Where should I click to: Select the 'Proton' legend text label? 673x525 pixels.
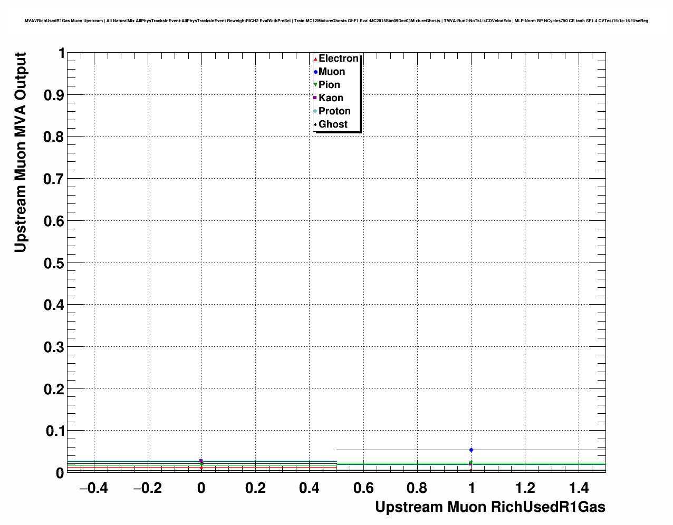point(334,111)
